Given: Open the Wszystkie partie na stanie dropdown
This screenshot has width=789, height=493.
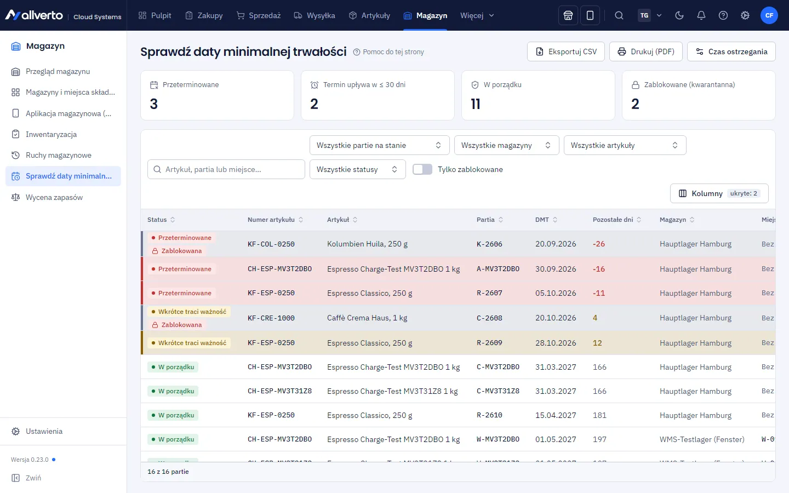Looking at the screenshot, I should click(x=380, y=145).
